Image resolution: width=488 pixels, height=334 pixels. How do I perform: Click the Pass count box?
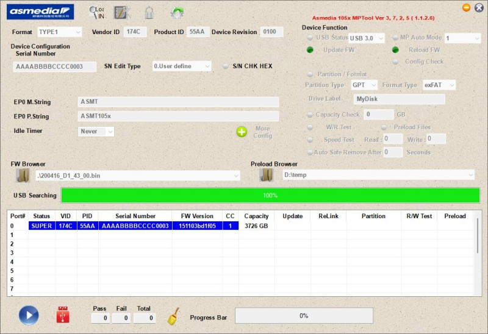pyautogui.click(x=100, y=318)
